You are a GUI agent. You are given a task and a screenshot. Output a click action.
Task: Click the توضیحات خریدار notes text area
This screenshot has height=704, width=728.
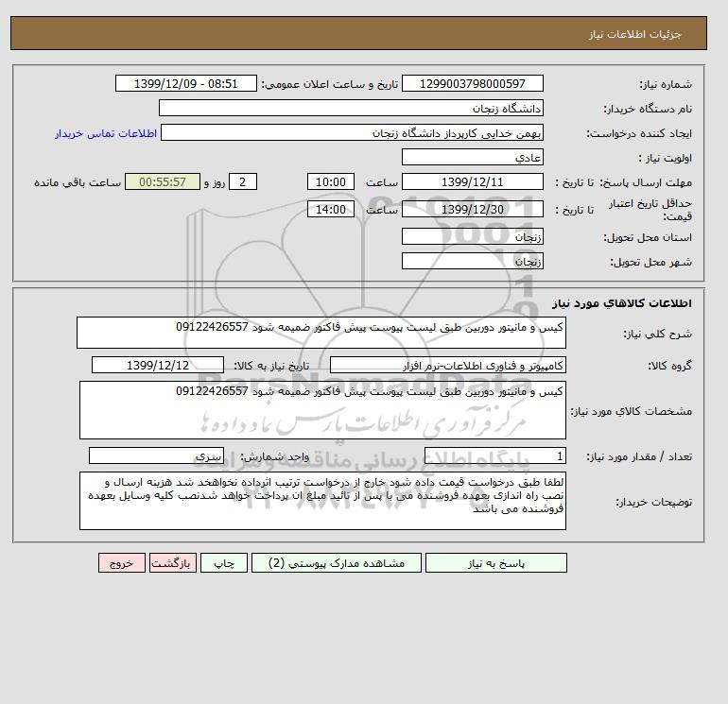pyautogui.click(x=322, y=501)
